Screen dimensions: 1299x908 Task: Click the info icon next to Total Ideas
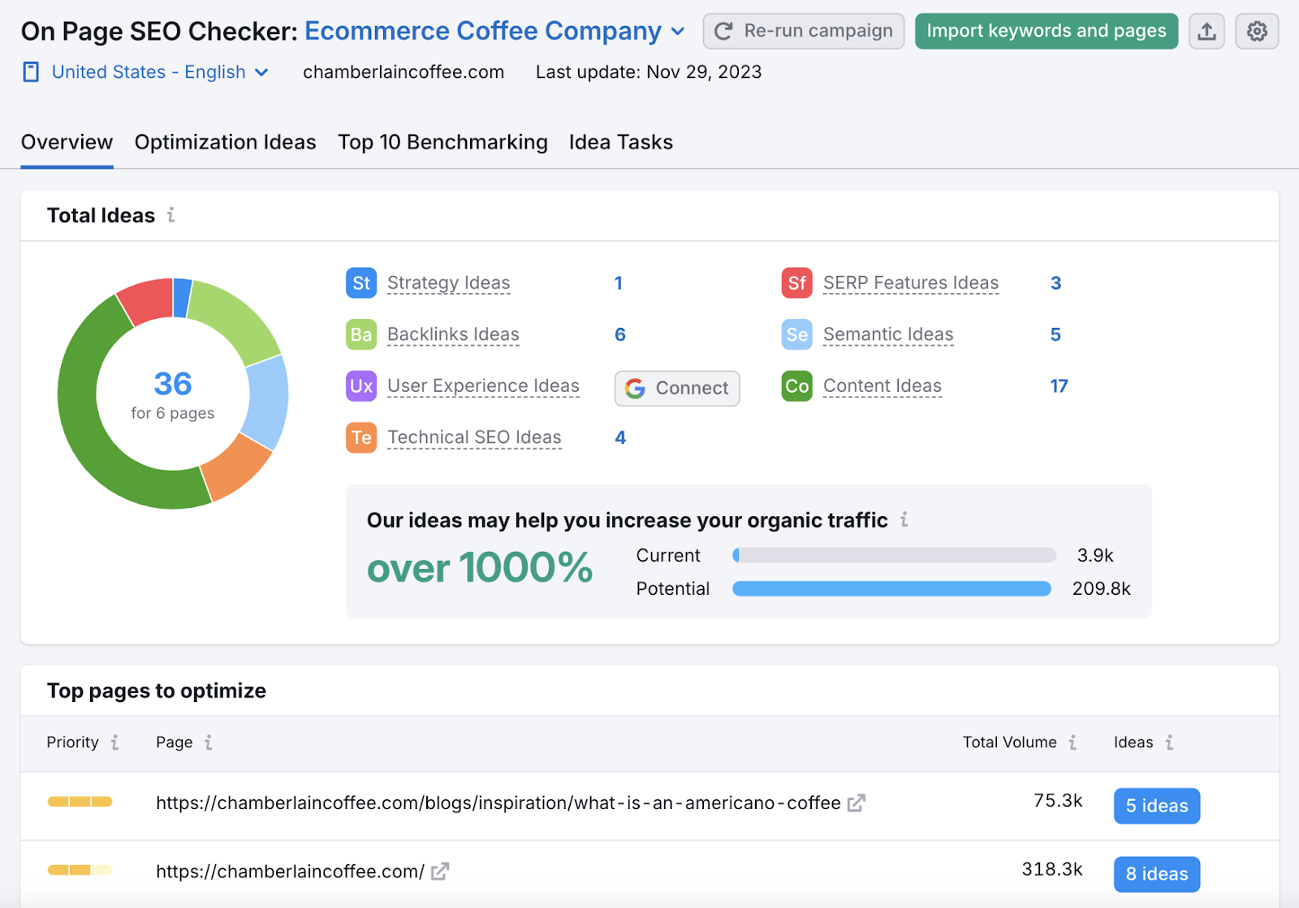[171, 215]
